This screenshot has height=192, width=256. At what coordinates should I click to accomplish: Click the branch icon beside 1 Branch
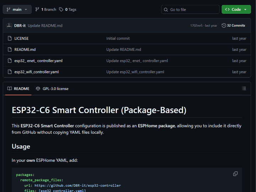pyautogui.click(x=37, y=10)
